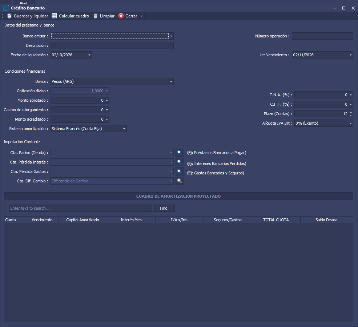Image resolution: width=358 pixels, height=327 pixels.
Task: Focus the Descripción text field
Action: (x=112, y=45)
